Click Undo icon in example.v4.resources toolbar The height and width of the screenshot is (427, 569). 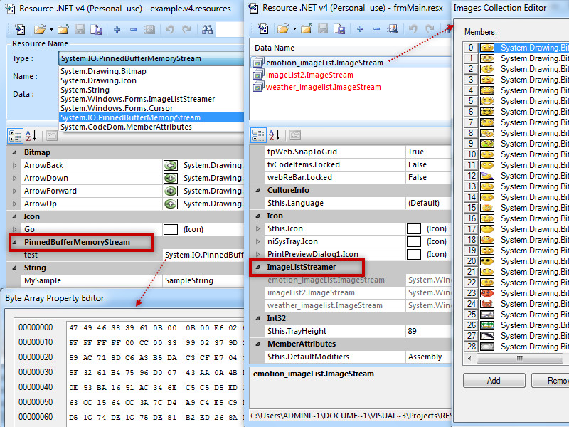click(169, 29)
